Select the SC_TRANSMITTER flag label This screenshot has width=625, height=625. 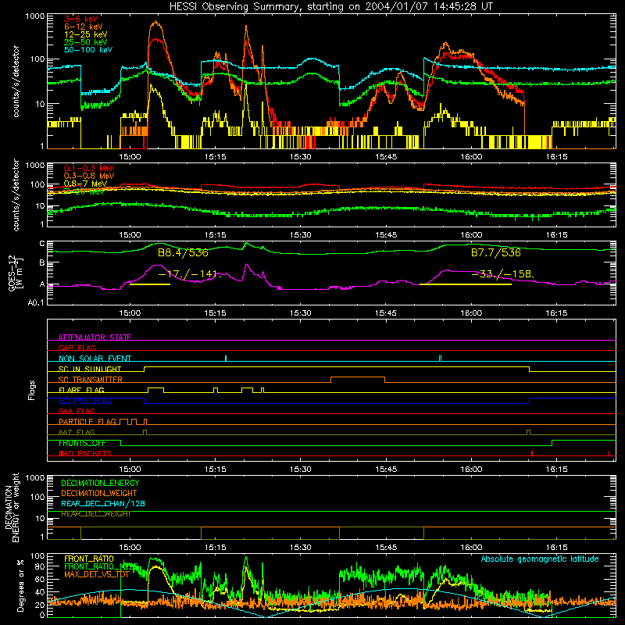coord(90,380)
